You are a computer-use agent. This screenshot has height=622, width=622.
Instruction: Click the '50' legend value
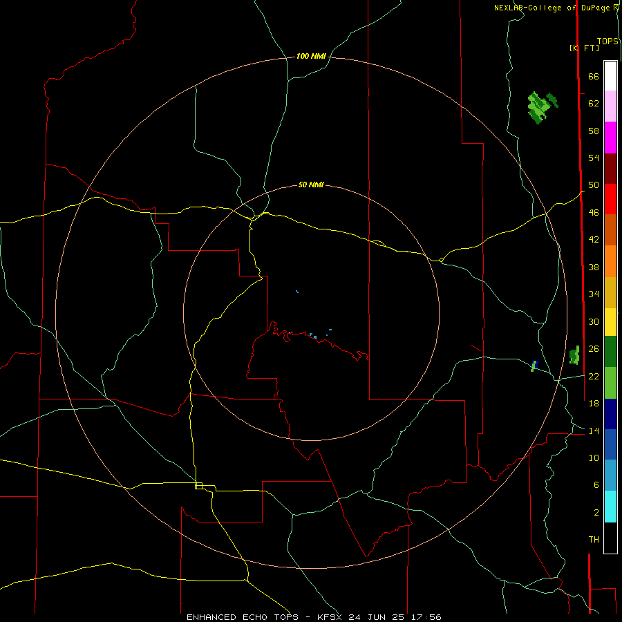point(594,185)
